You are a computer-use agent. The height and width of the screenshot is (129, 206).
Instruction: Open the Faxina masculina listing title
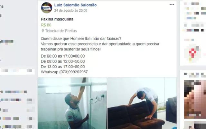[57, 19]
